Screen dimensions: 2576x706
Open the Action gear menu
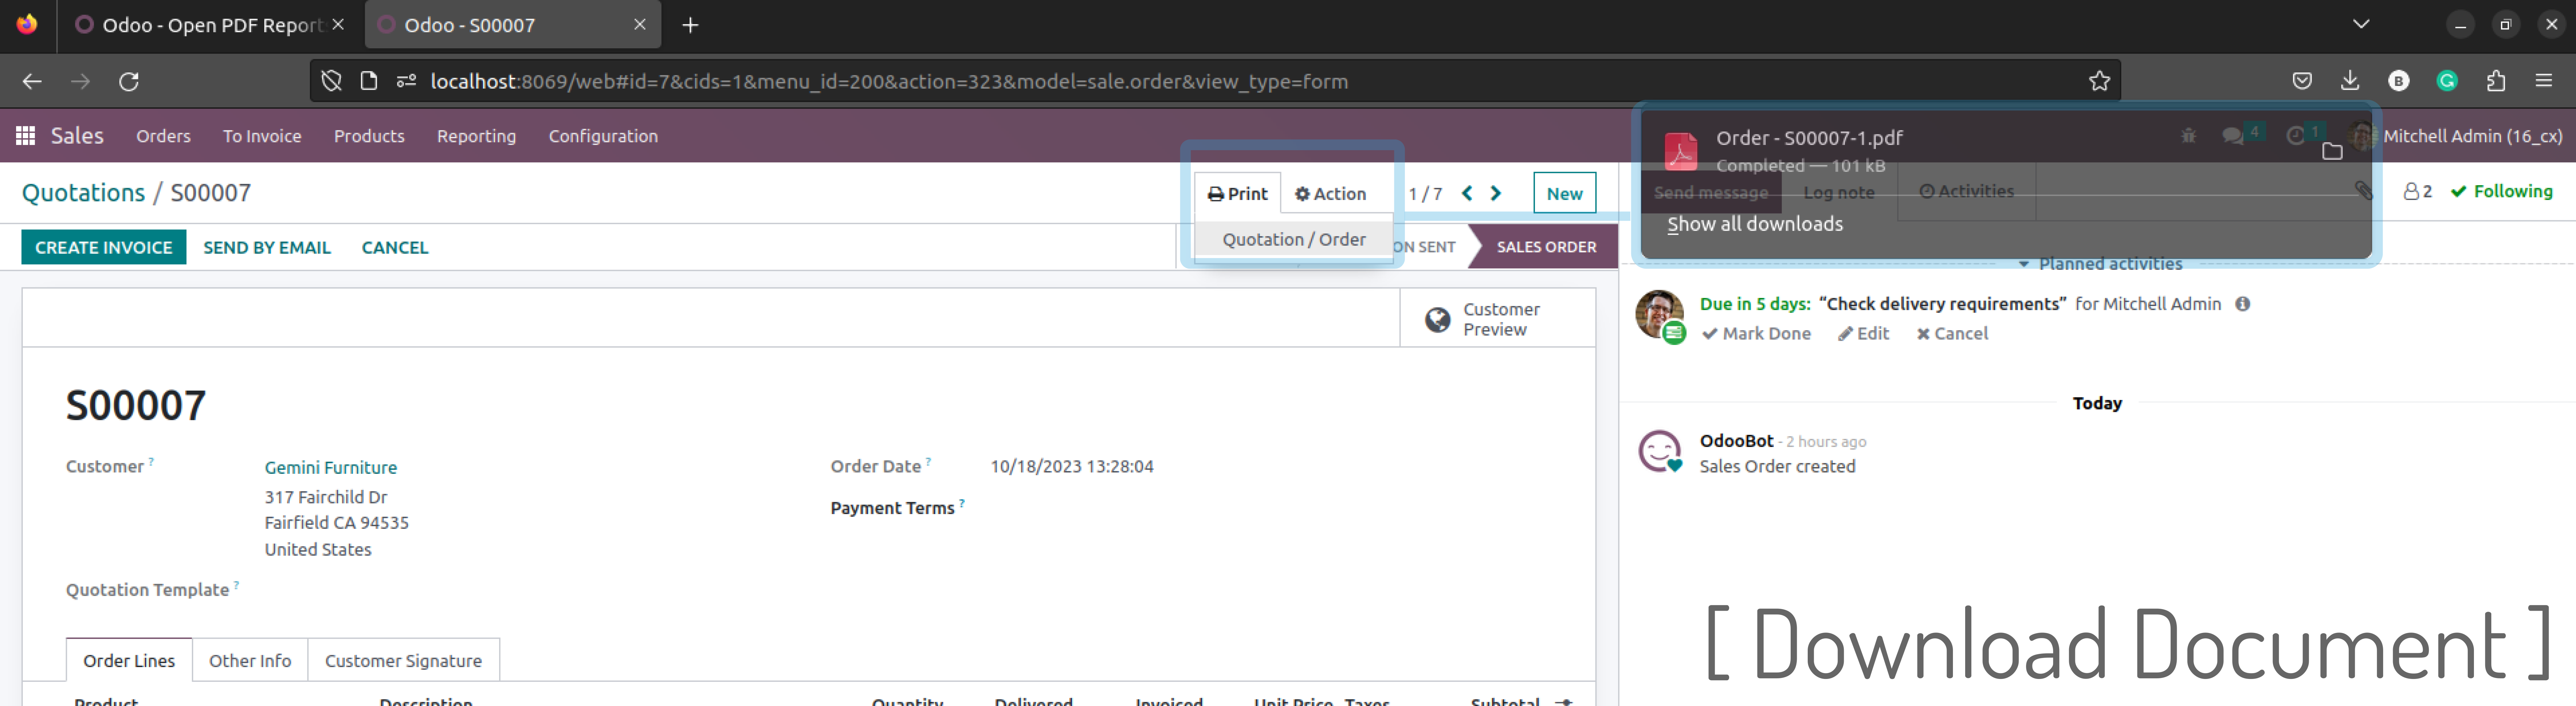[1330, 193]
